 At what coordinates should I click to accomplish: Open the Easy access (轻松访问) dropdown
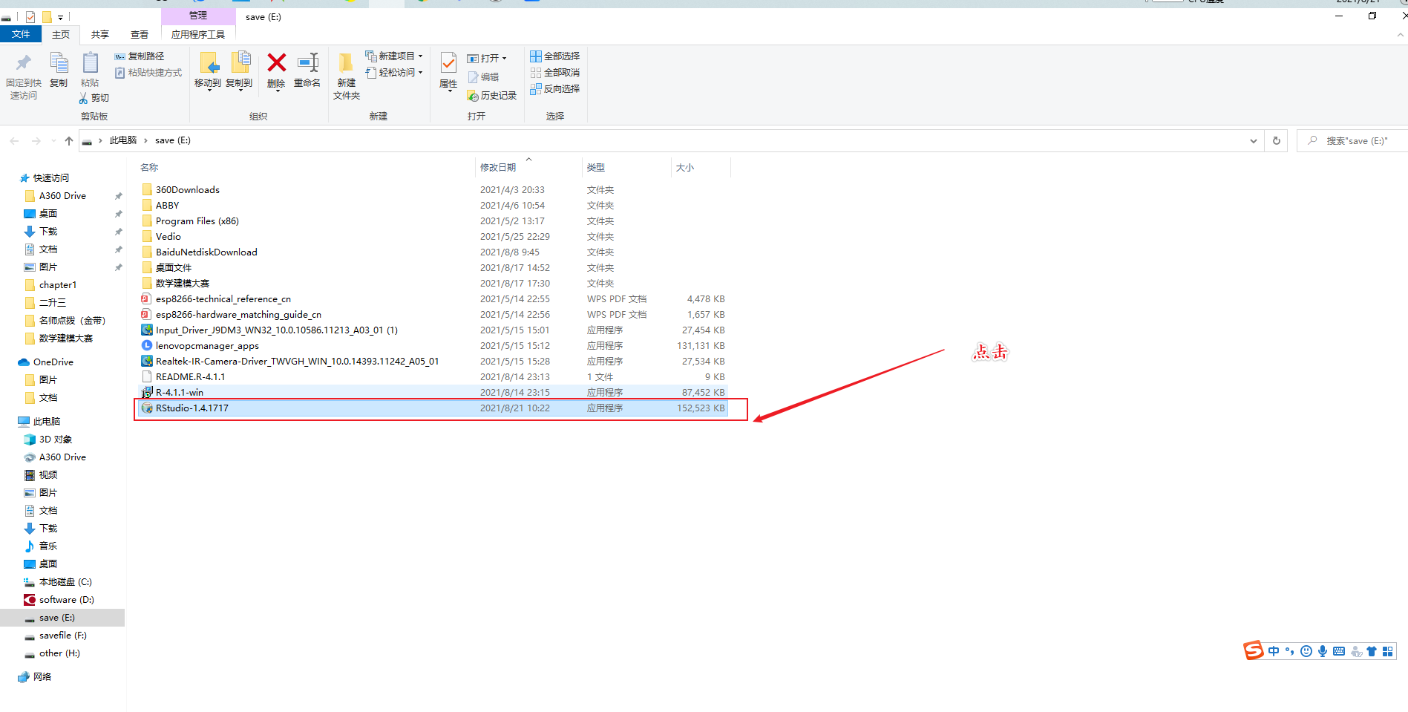tap(394, 73)
